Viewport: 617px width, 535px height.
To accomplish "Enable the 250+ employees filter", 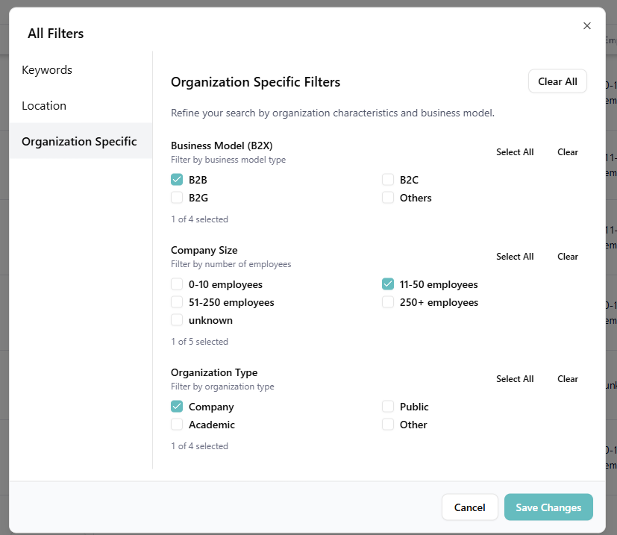I will (x=388, y=302).
